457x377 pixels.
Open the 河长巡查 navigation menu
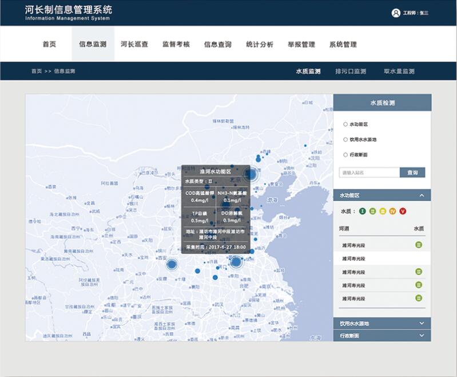[x=134, y=44]
